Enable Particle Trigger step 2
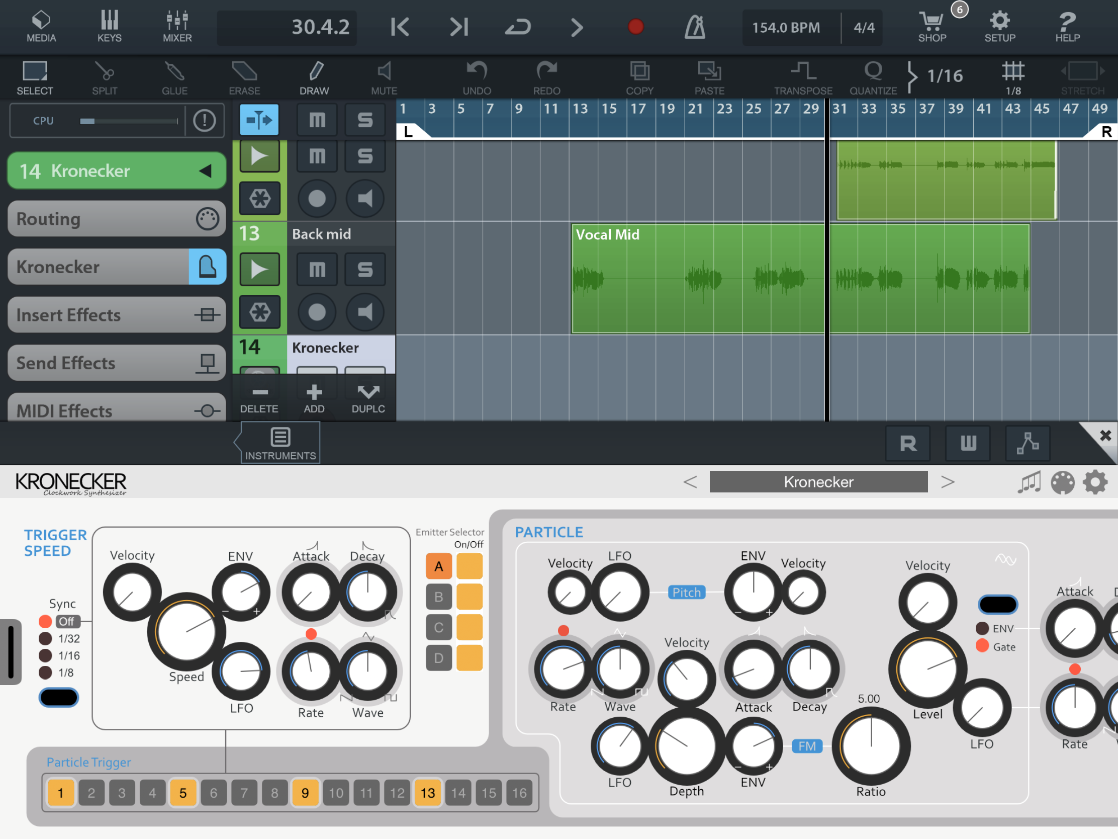The height and width of the screenshot is (839, 1118). tap(91, 793)
